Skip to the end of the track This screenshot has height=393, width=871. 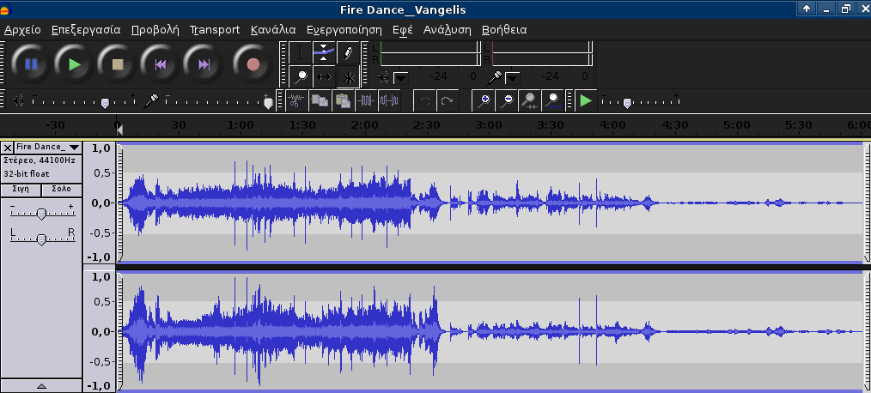tap(204, 64)
